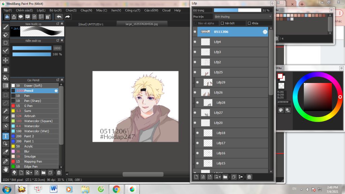Open add-layer dropdown arrow in layer panel
This screenshot has height=194, width=345.
(x=220, y=177)
